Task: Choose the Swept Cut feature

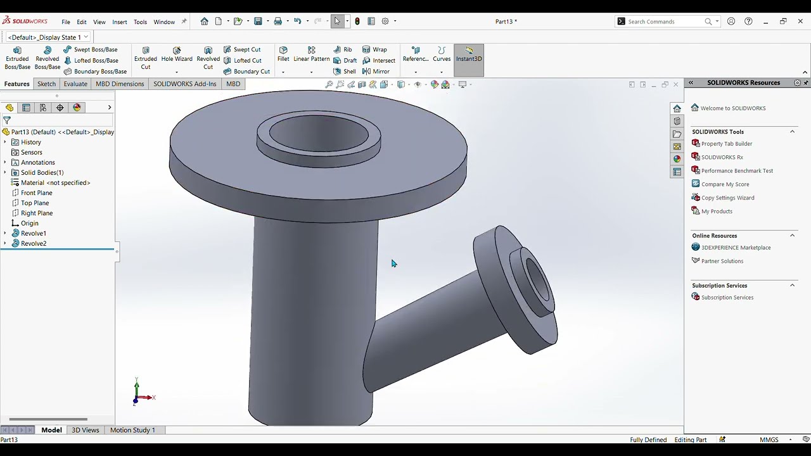Action: coord(241,49)
